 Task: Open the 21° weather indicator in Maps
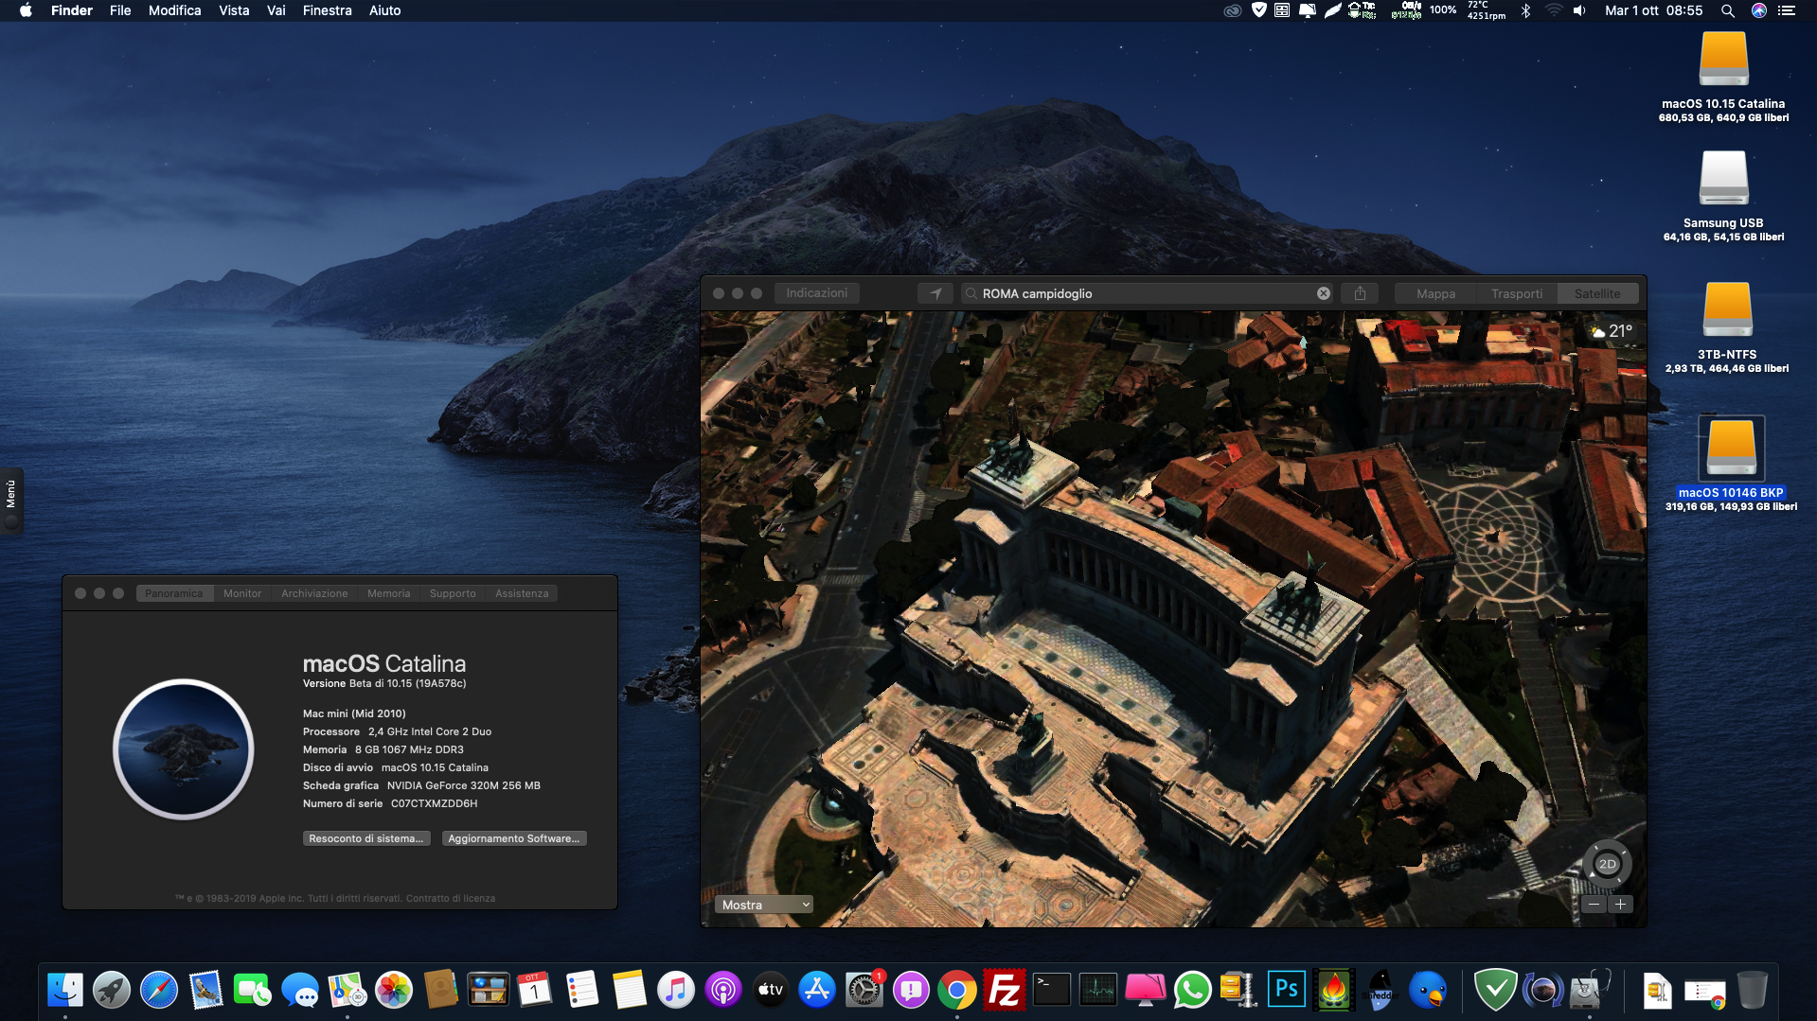point(1612,331)
